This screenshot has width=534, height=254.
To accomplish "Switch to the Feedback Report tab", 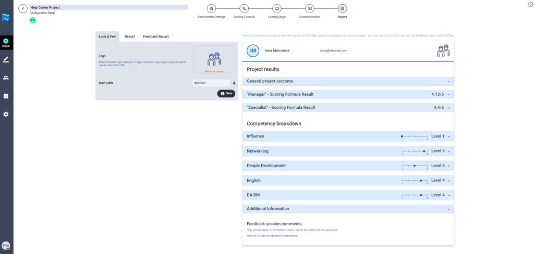I will [x=156, y=37].
